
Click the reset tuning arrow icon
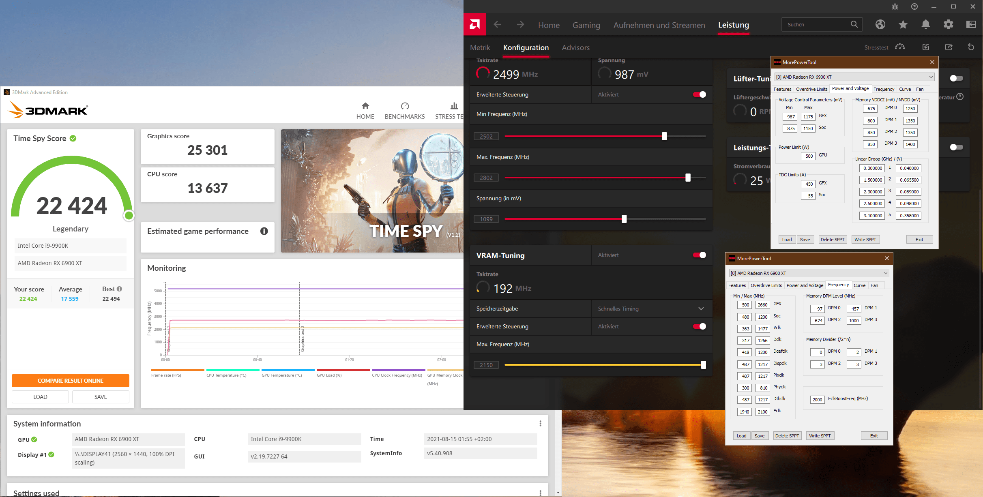click(971, 47)
